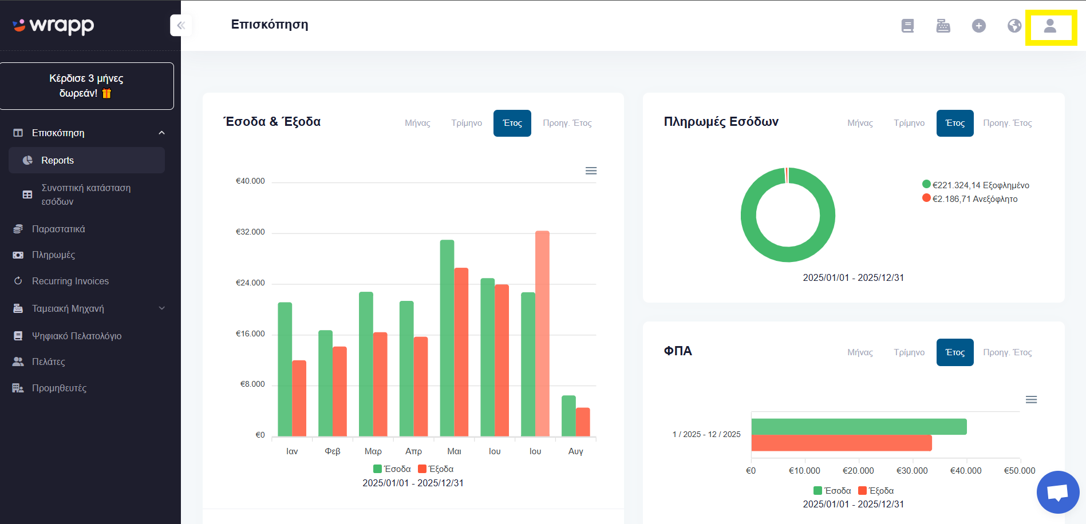Click the Κέρδισε 3 μήνες δωρεάν banner

click(x=86, y=86)
